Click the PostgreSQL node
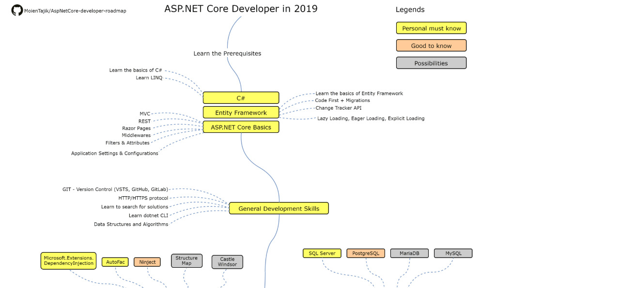This screenshot has height=288, width=619. (366, 253)
